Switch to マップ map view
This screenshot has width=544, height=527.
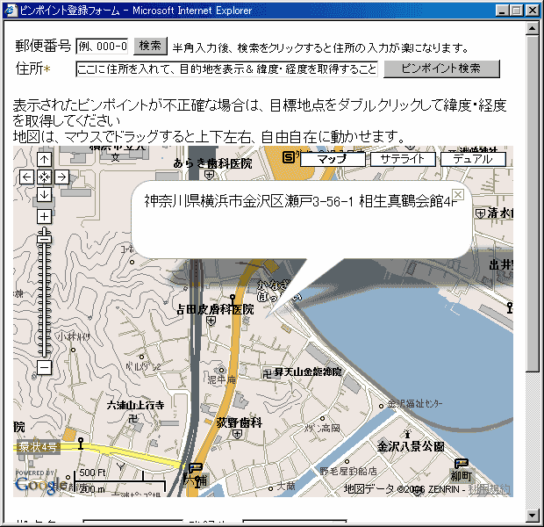click(x=332, y=159)
